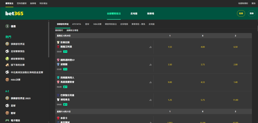Click the 西雅圖海灣人 green jersey icon

point(58,78)
